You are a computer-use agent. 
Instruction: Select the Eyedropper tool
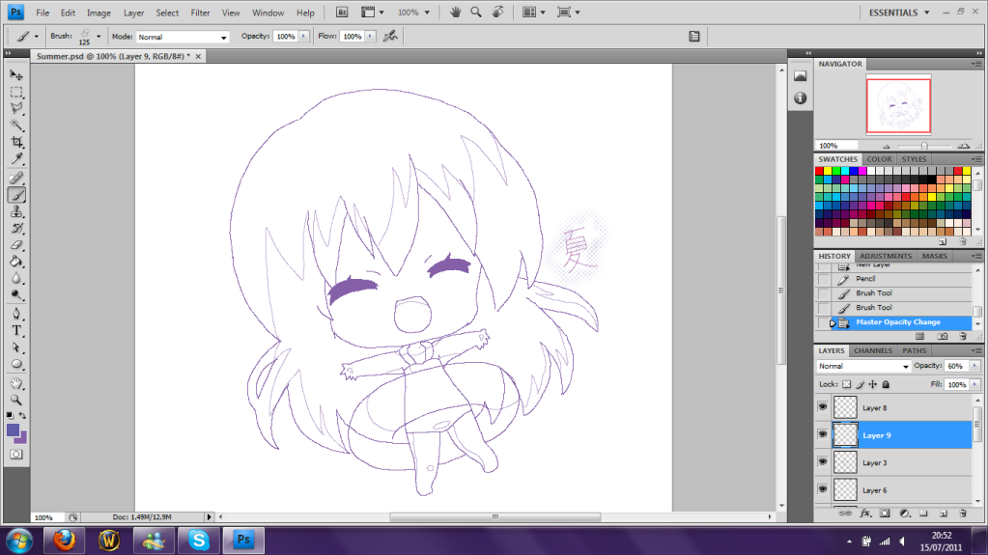tap(16, 158)
